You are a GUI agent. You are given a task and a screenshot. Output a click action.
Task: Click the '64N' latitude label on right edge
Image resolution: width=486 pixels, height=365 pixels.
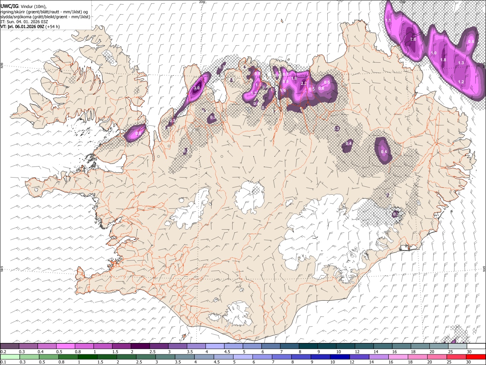pyautogui.click(x=484, y=268)
